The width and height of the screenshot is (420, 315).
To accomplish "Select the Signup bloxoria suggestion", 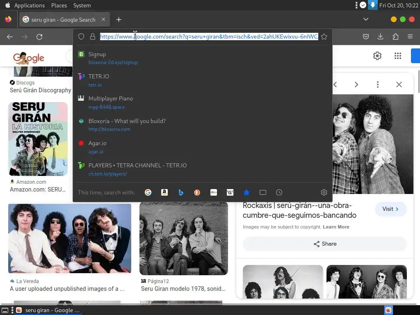I will coord(203,58).
